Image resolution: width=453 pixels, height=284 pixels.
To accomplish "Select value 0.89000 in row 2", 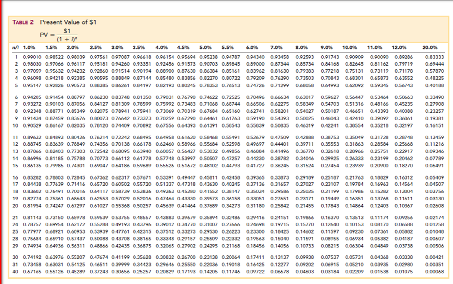I will click(x=255, y=64).
